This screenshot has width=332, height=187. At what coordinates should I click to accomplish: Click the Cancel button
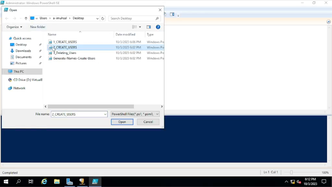tap(148, 122)
